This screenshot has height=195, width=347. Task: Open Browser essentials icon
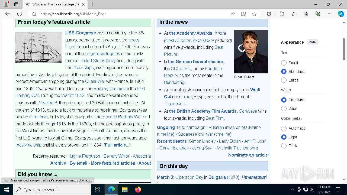(x=318, y=14)
